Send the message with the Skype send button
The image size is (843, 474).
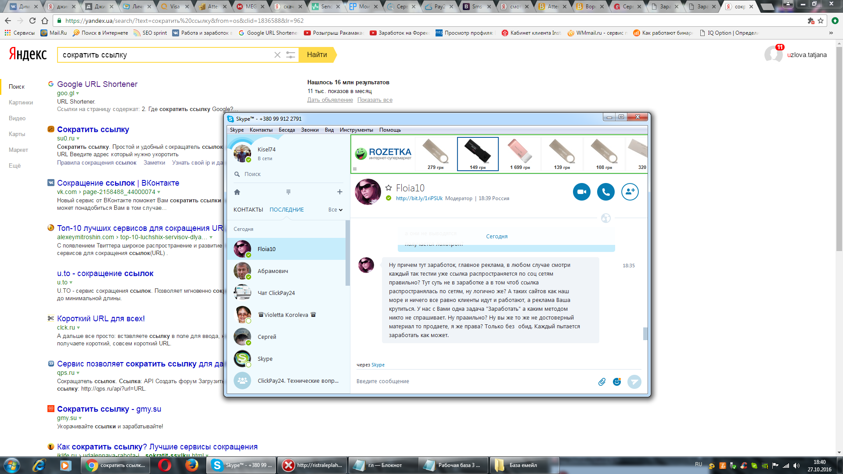[634, 382]
